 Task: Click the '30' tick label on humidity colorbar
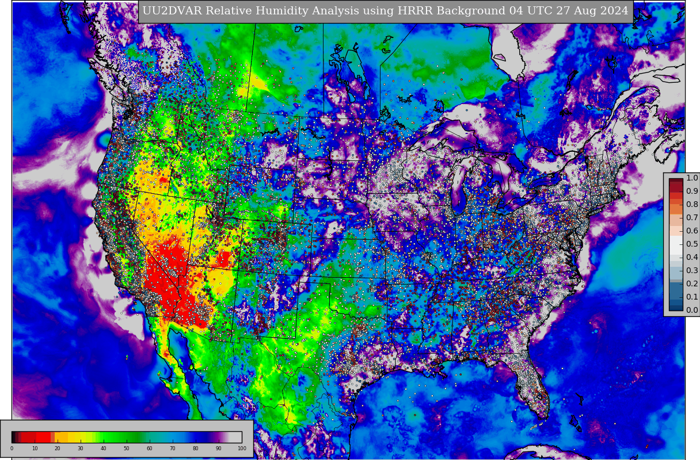click(81, 448)
